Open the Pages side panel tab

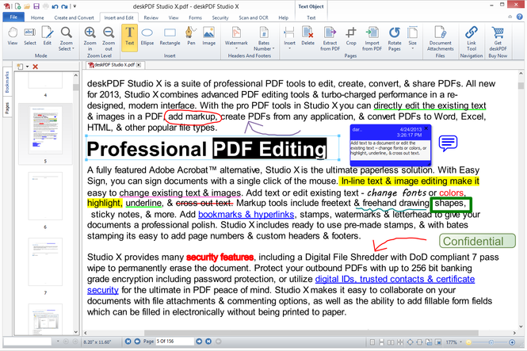point(7,108)
